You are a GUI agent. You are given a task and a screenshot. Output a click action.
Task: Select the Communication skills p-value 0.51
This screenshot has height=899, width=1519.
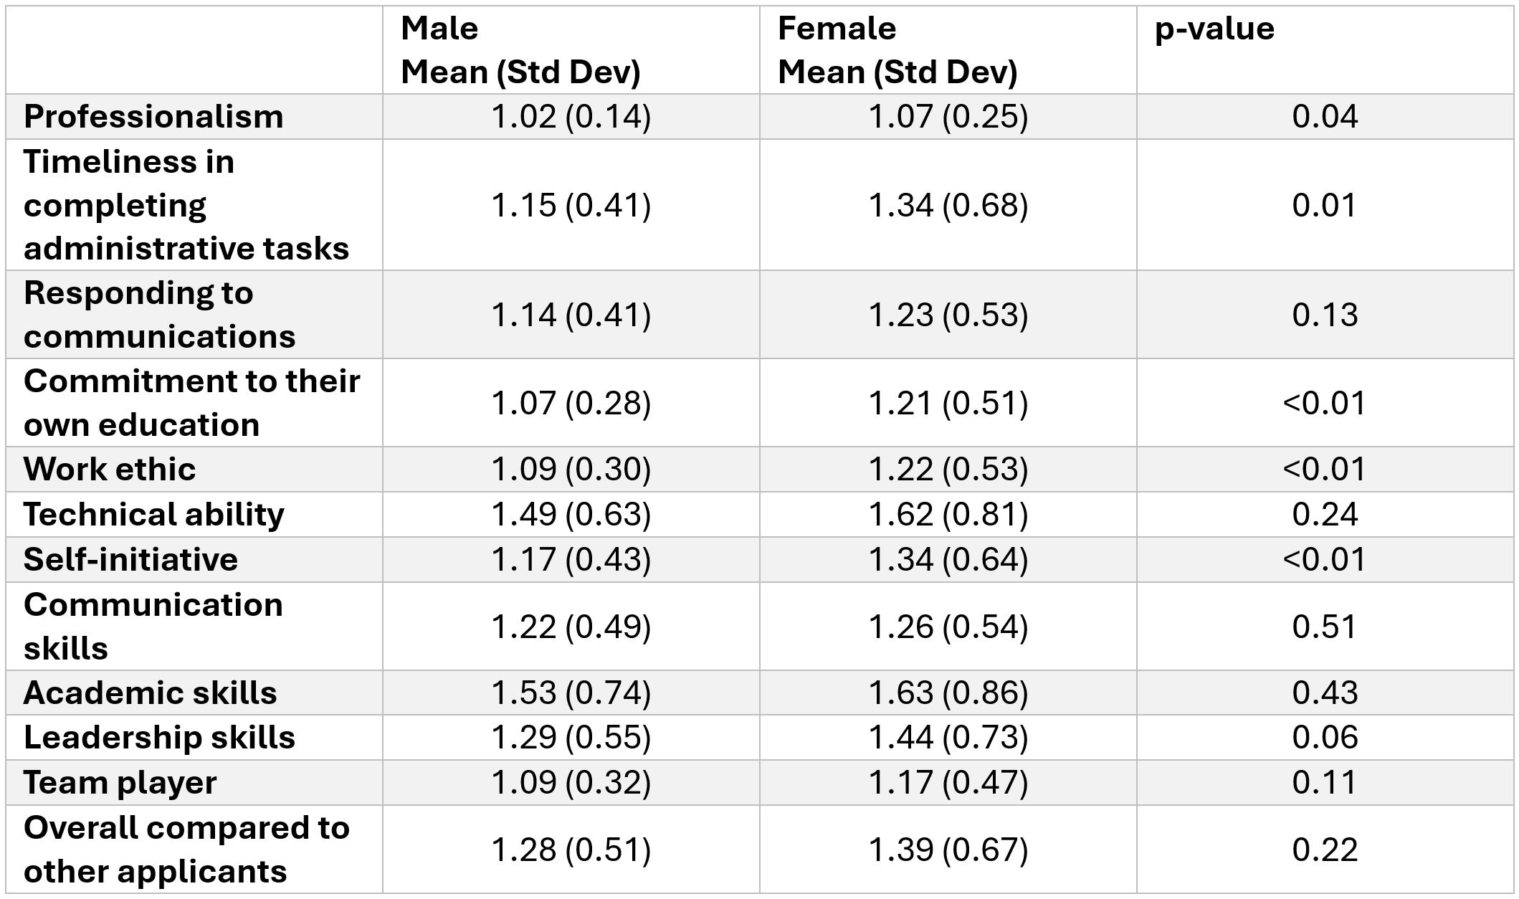1325,627
